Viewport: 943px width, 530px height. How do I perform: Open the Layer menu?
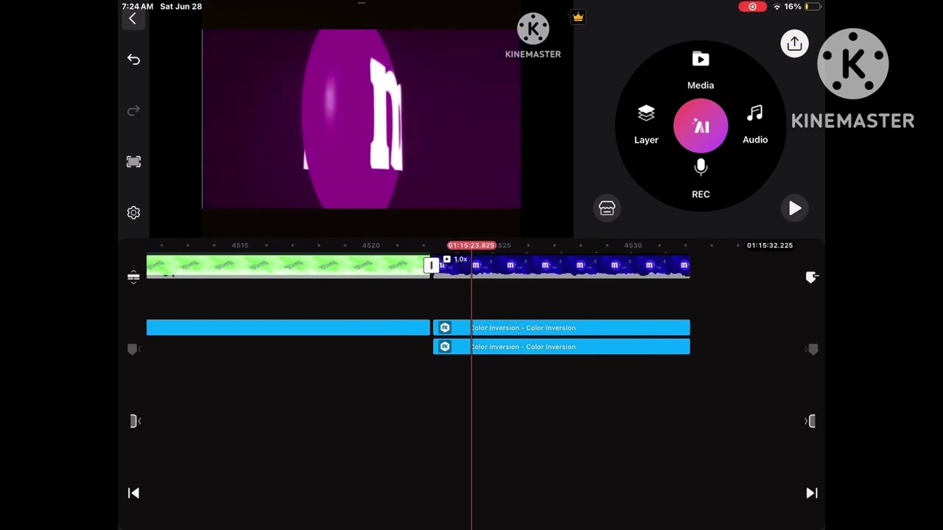646,124
